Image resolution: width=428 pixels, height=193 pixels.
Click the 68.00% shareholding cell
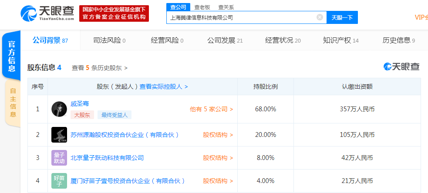click(x=266, y=109)
